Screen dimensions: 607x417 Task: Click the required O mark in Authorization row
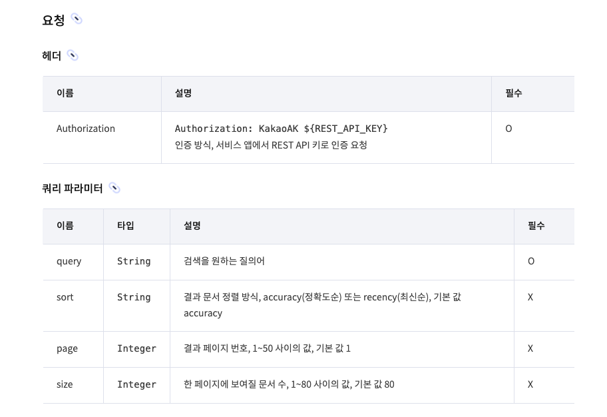point(508,129)
